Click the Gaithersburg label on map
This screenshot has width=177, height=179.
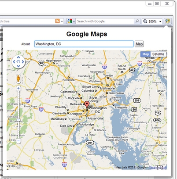tap(69, 92)
